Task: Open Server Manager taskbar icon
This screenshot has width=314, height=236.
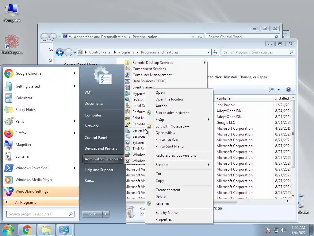Action: tap(64, 230)
